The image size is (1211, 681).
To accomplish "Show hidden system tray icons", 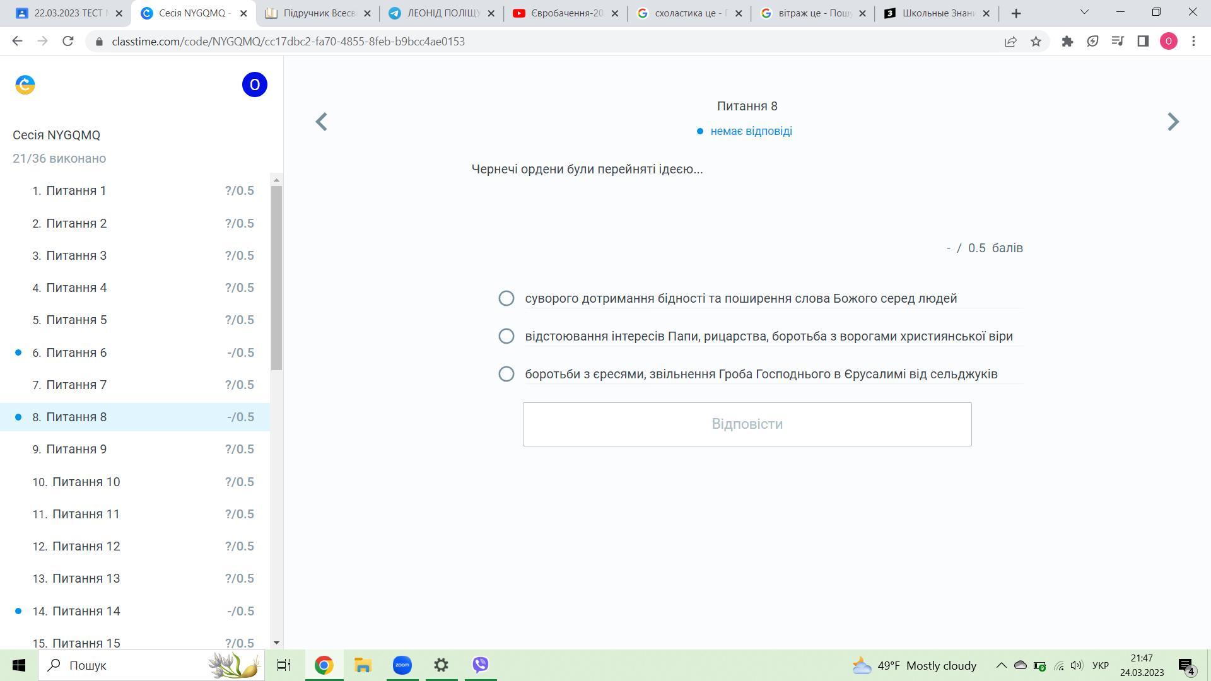I will coord(1001,665).
